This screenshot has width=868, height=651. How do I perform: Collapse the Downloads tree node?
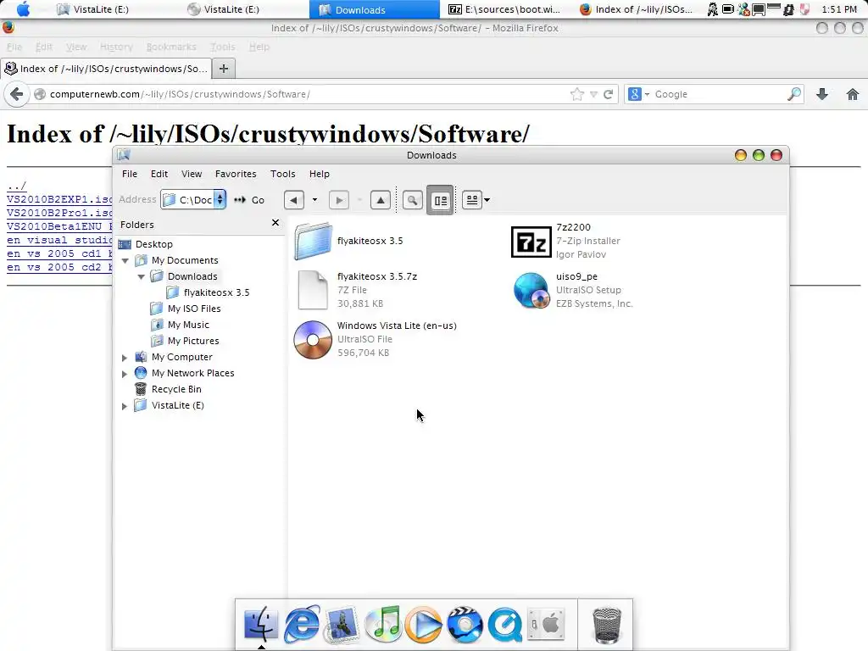tap(142, 276)
